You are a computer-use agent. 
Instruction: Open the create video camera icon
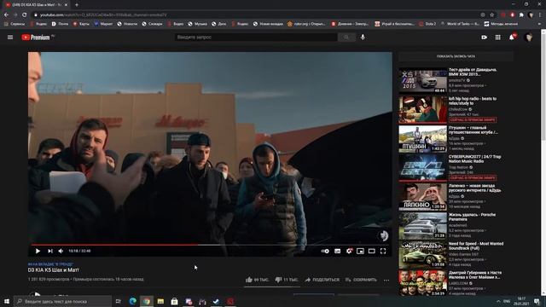coord(484,38)
